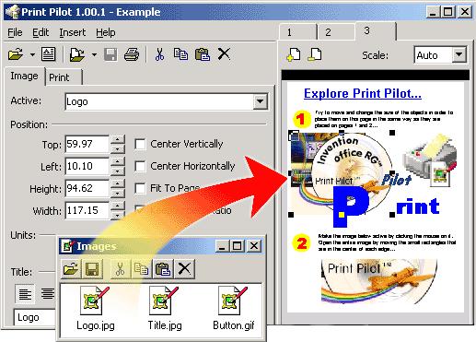The width and height of the screenshot is (476, 342).
Task: Enable the Center Vertically checkbox
Action: [140, 144]
